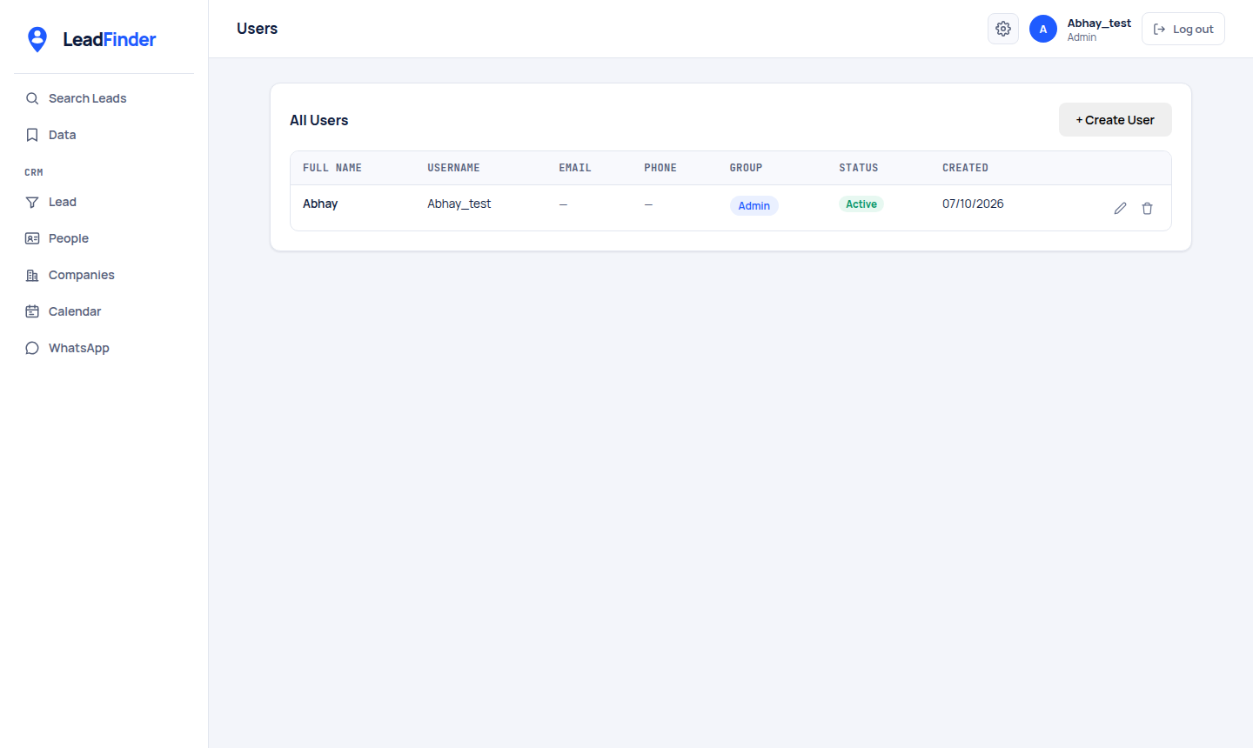Open the Lead menu item
This screenshot has width=1253, height=748.
click(104, 202)
